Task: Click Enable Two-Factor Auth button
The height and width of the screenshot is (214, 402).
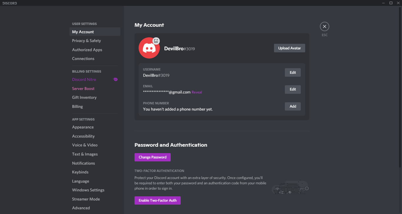Action: click(x=157, y=200)
